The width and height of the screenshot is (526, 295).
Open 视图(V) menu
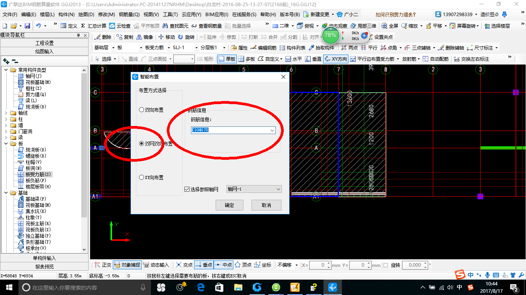(151, 15)
